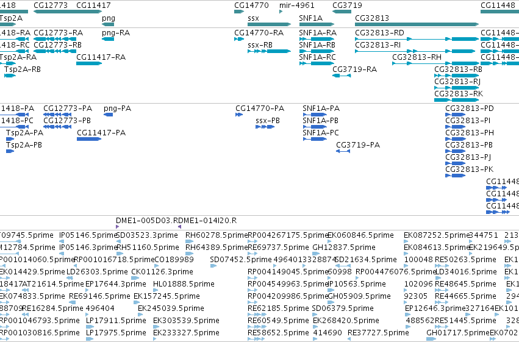Open transcript CG12773-RA

click(x=59, y=33)
